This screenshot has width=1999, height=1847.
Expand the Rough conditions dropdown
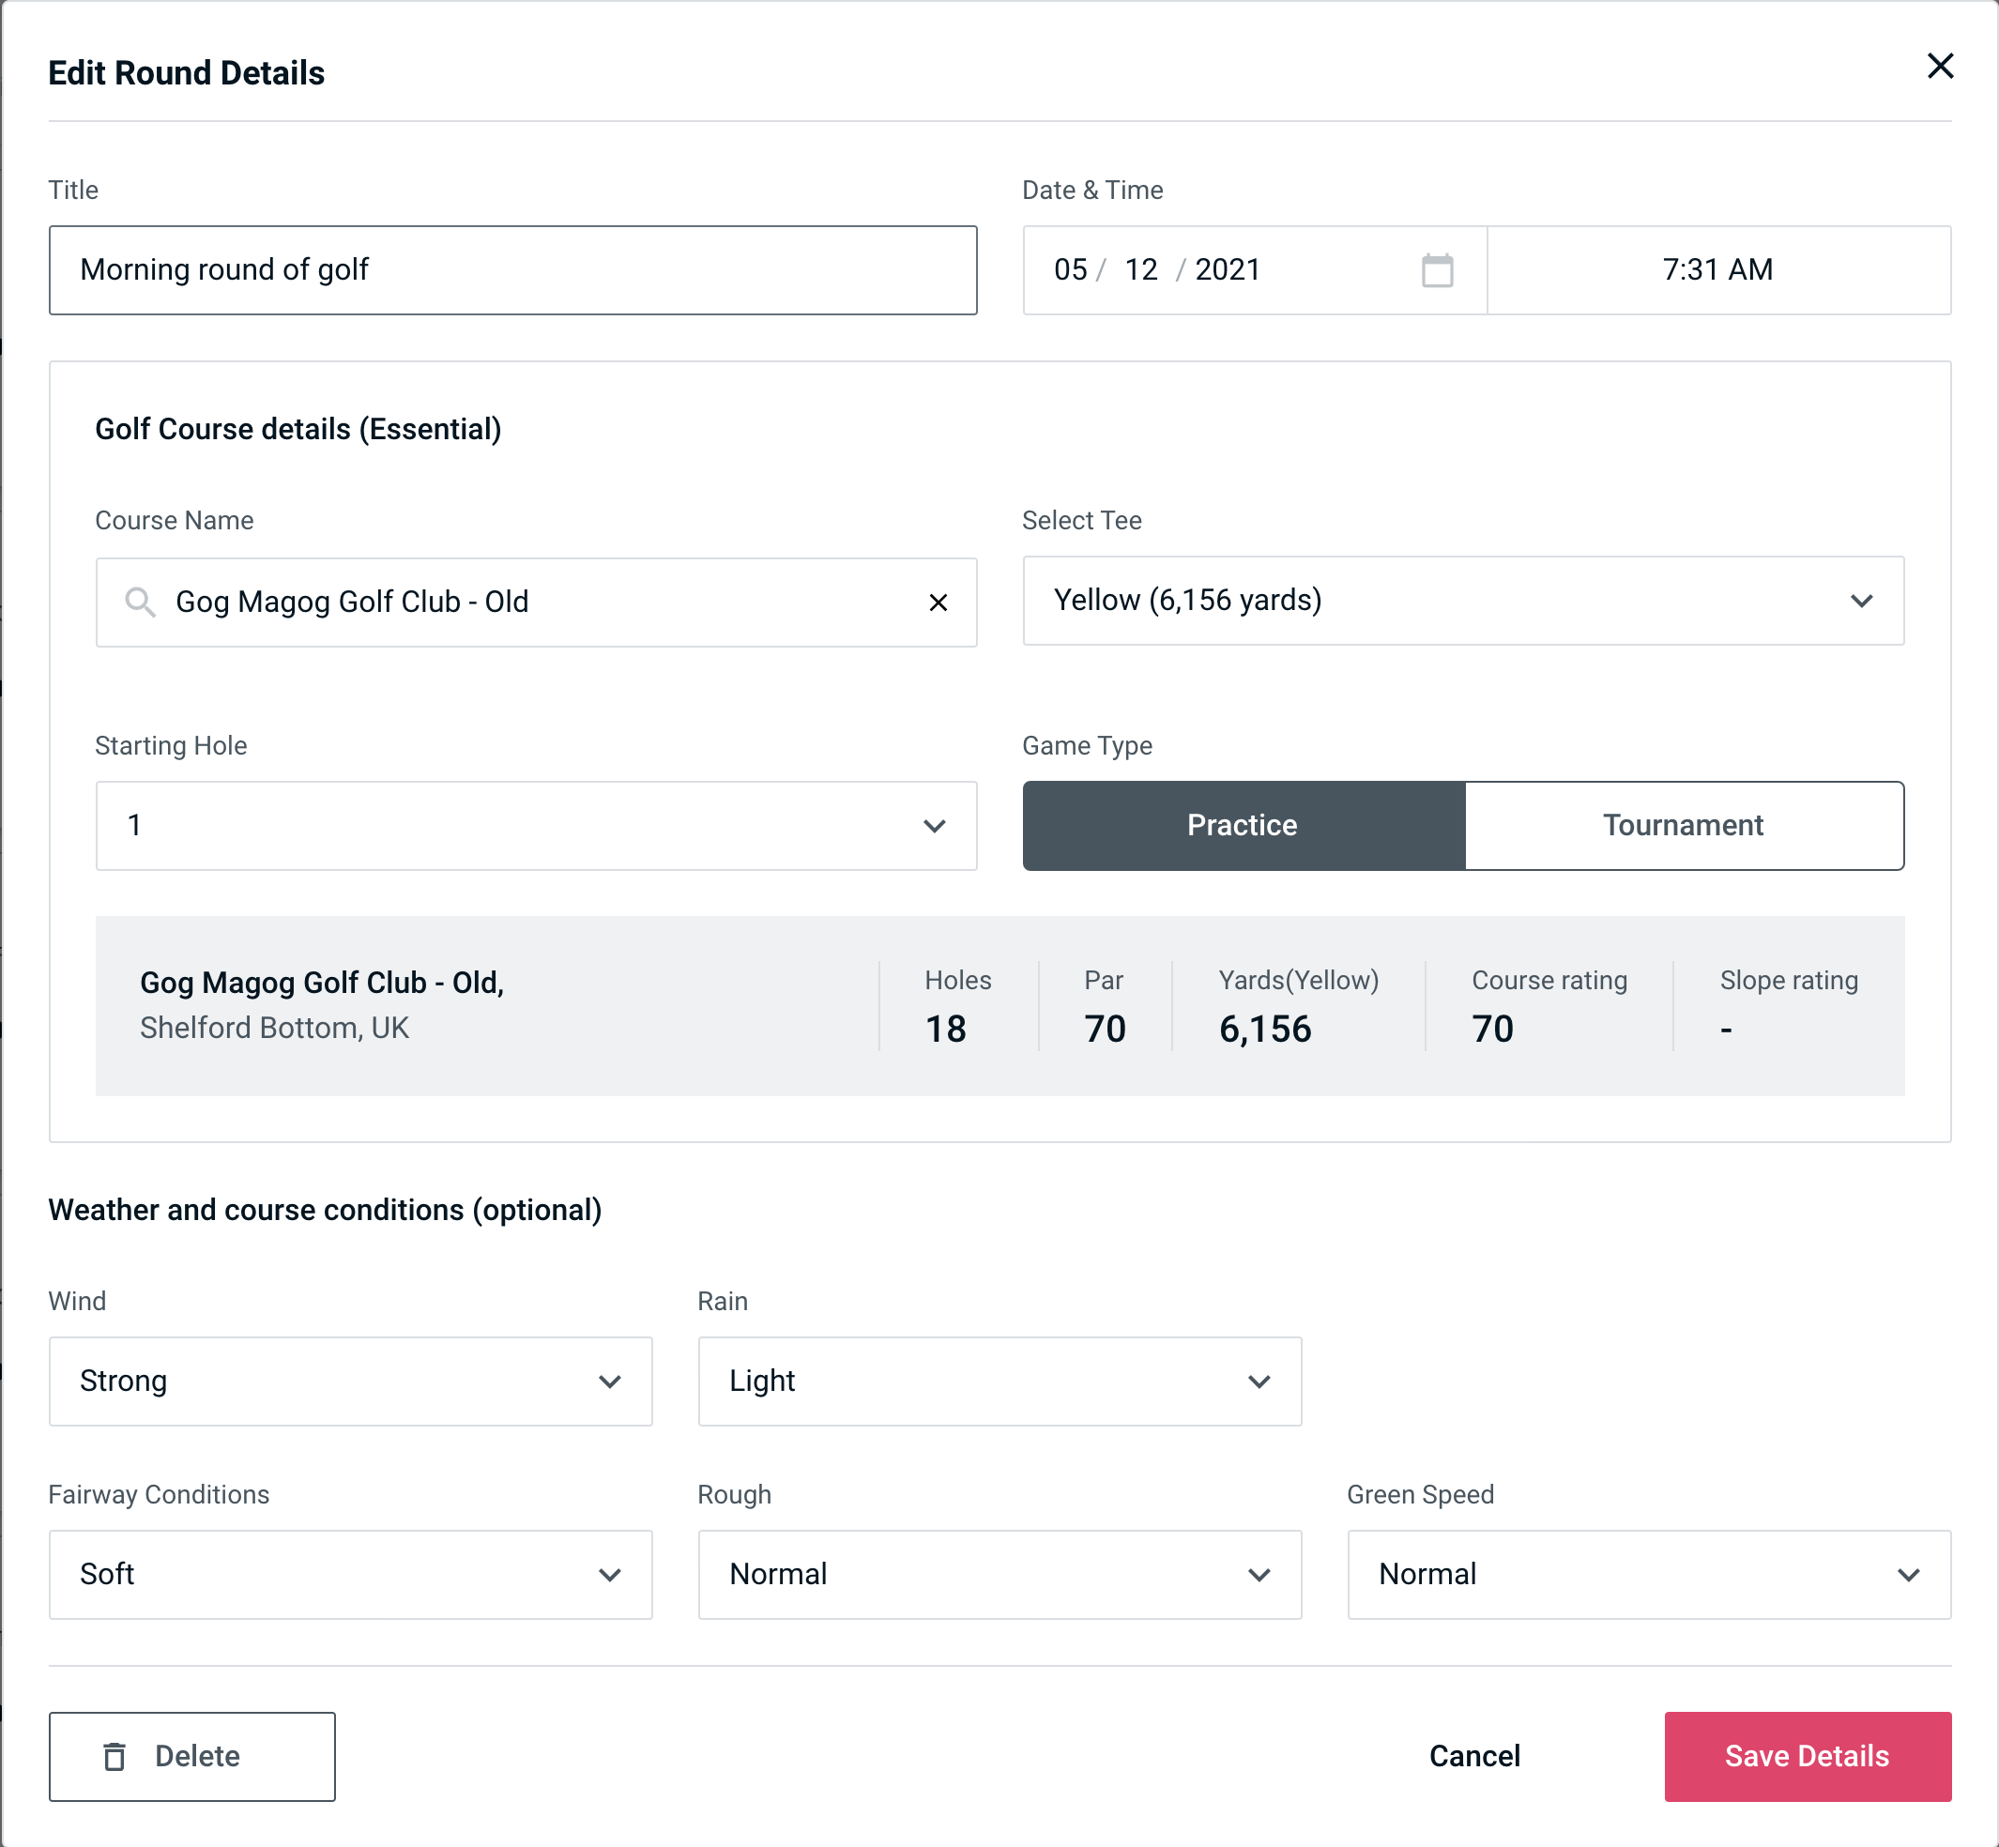tap(999, 1574)
